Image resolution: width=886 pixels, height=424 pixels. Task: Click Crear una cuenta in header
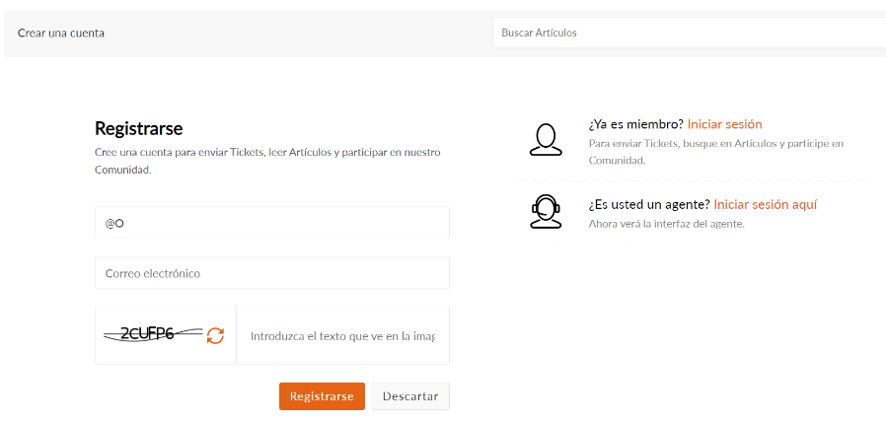coord(61,33)
